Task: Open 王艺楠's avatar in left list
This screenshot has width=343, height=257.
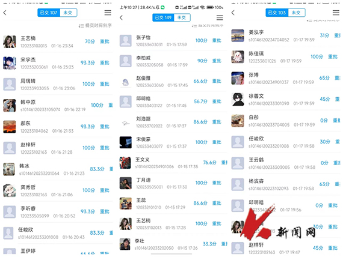Action: click(10, 41)
